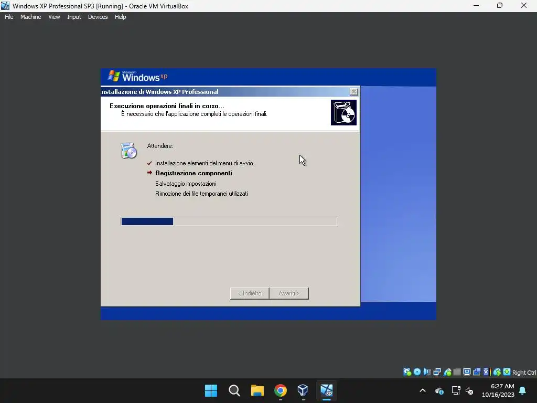Open File Explorer from the taskbar
The height and width of the screenshot is (403, 537).
click(257, 390)
